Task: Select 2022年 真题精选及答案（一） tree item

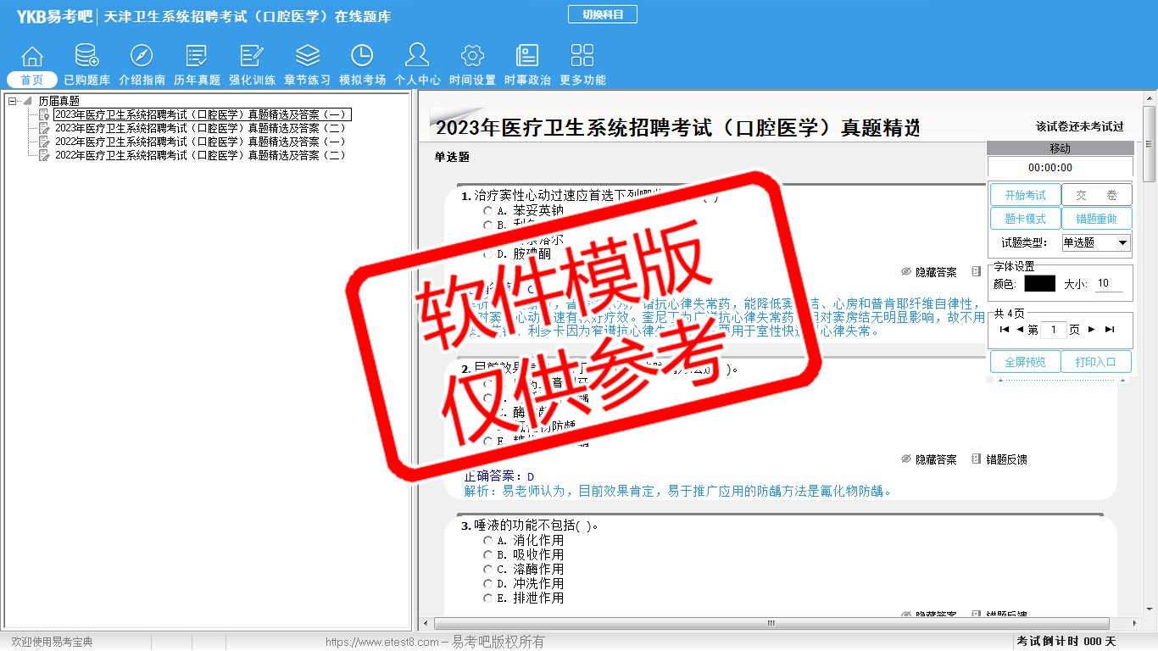Action: coord(201,142)
